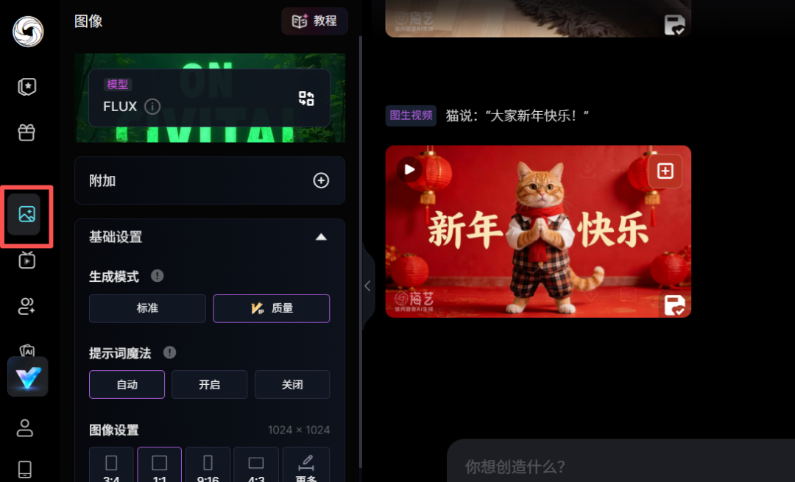Image resolution: width=795 pixels, height=482 pixels.
Task: Open the image generation panel icon
Action: 27,216
